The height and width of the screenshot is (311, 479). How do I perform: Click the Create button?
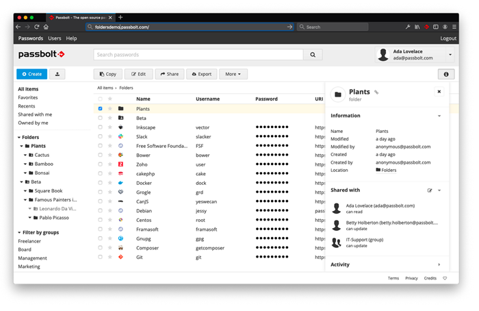(x=31, y=74)
